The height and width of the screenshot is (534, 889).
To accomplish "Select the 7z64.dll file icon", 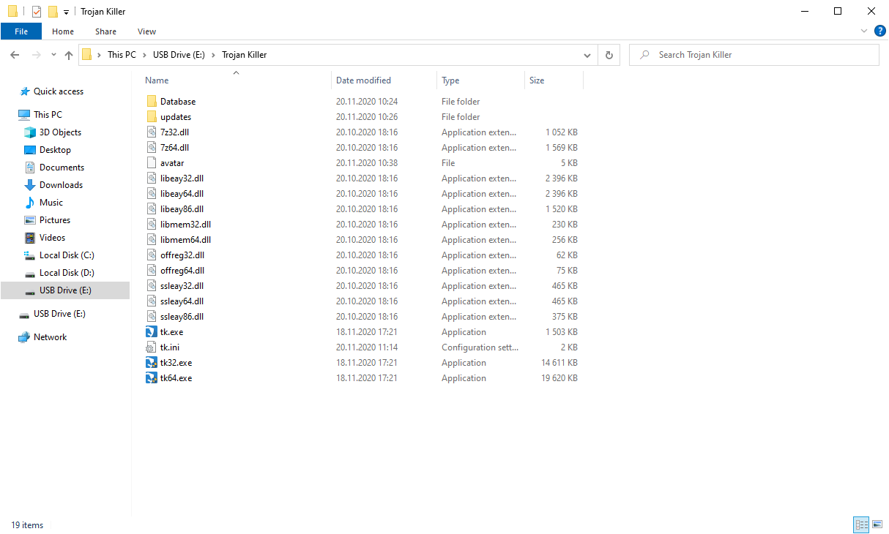I will pyautogui.click(x=152, y=148).
